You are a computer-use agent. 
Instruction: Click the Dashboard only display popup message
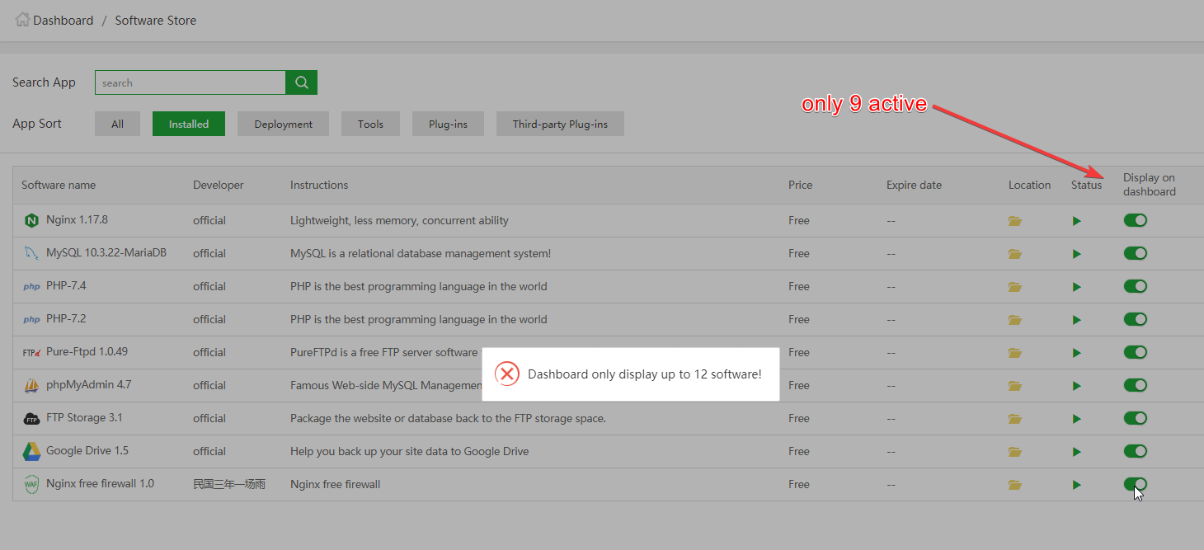tap(644, 374)
